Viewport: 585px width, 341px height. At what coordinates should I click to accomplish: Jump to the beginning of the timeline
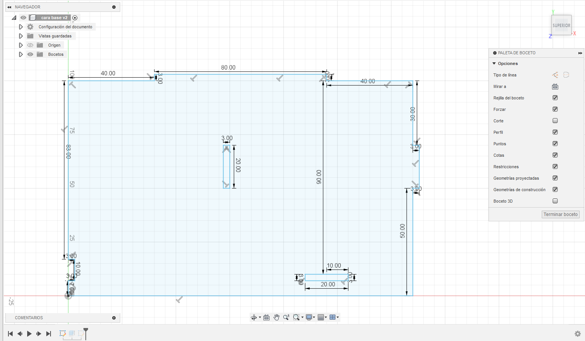click(10, 334)
